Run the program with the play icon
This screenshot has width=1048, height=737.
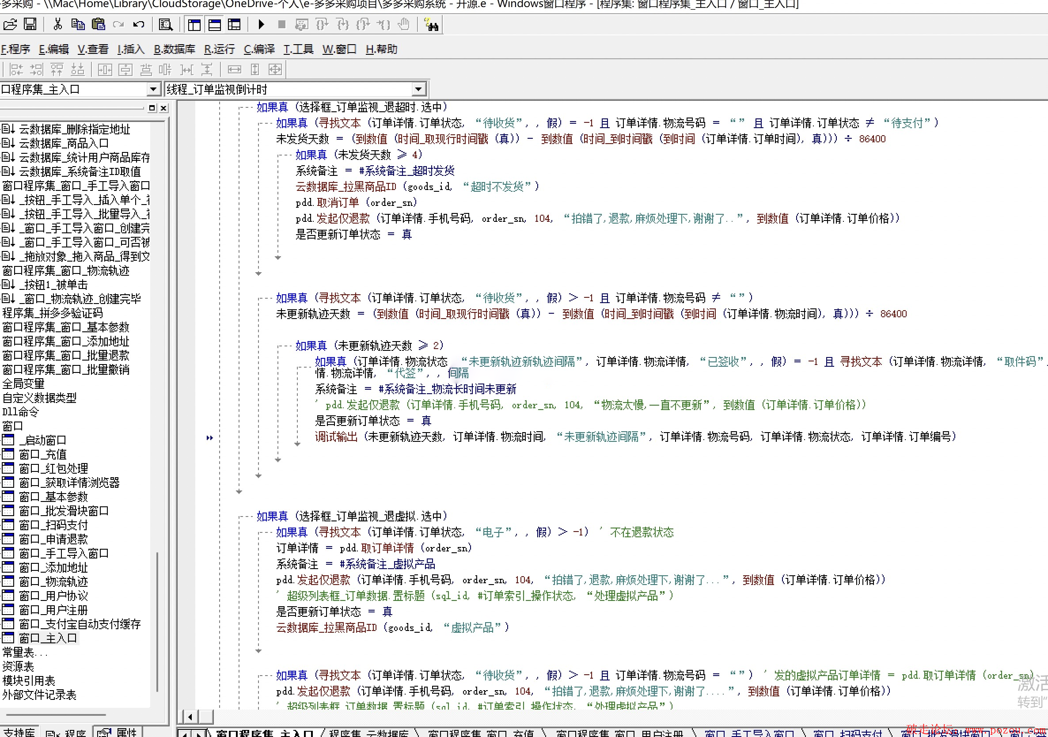pos(261,24)
